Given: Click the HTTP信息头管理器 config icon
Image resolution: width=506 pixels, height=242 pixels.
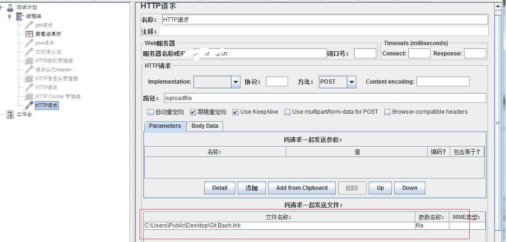Looking at the screenshot, I should click(x=29, y=78).
